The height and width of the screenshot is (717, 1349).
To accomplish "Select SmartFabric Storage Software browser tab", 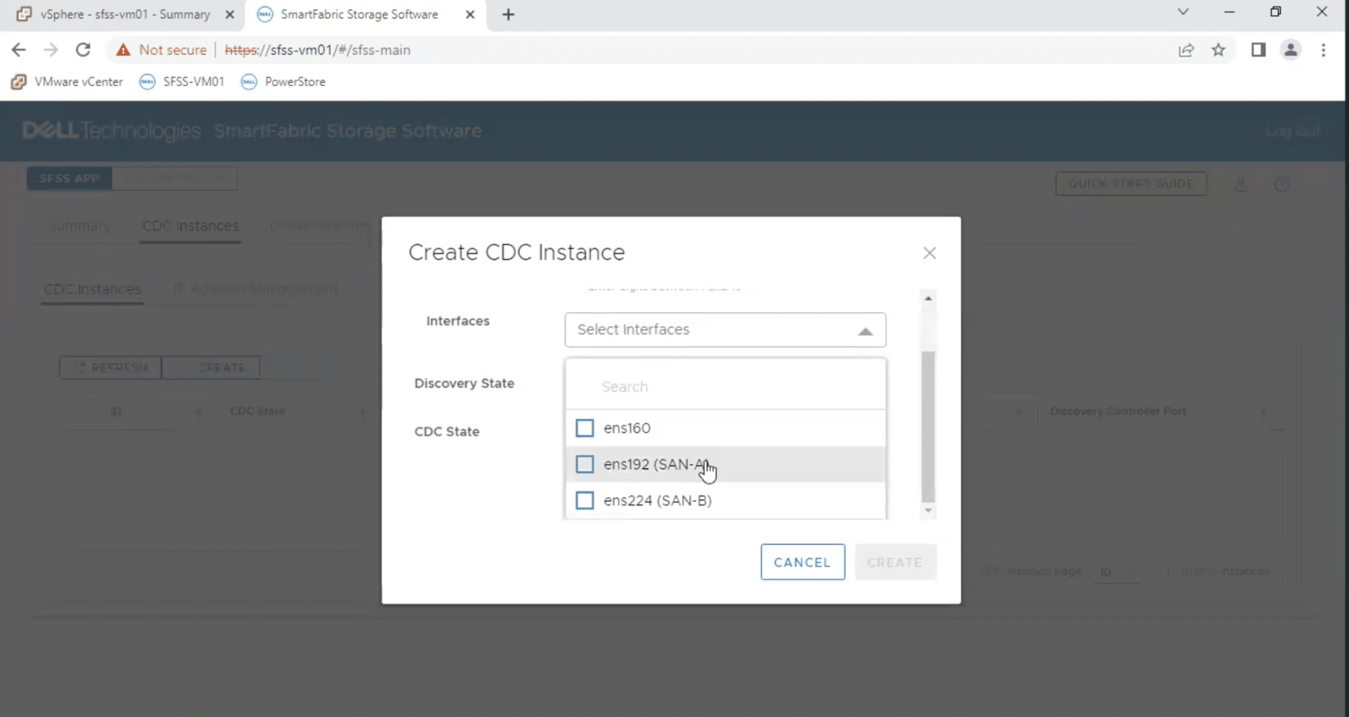I will pyautogui.click(x=359, y=15).
